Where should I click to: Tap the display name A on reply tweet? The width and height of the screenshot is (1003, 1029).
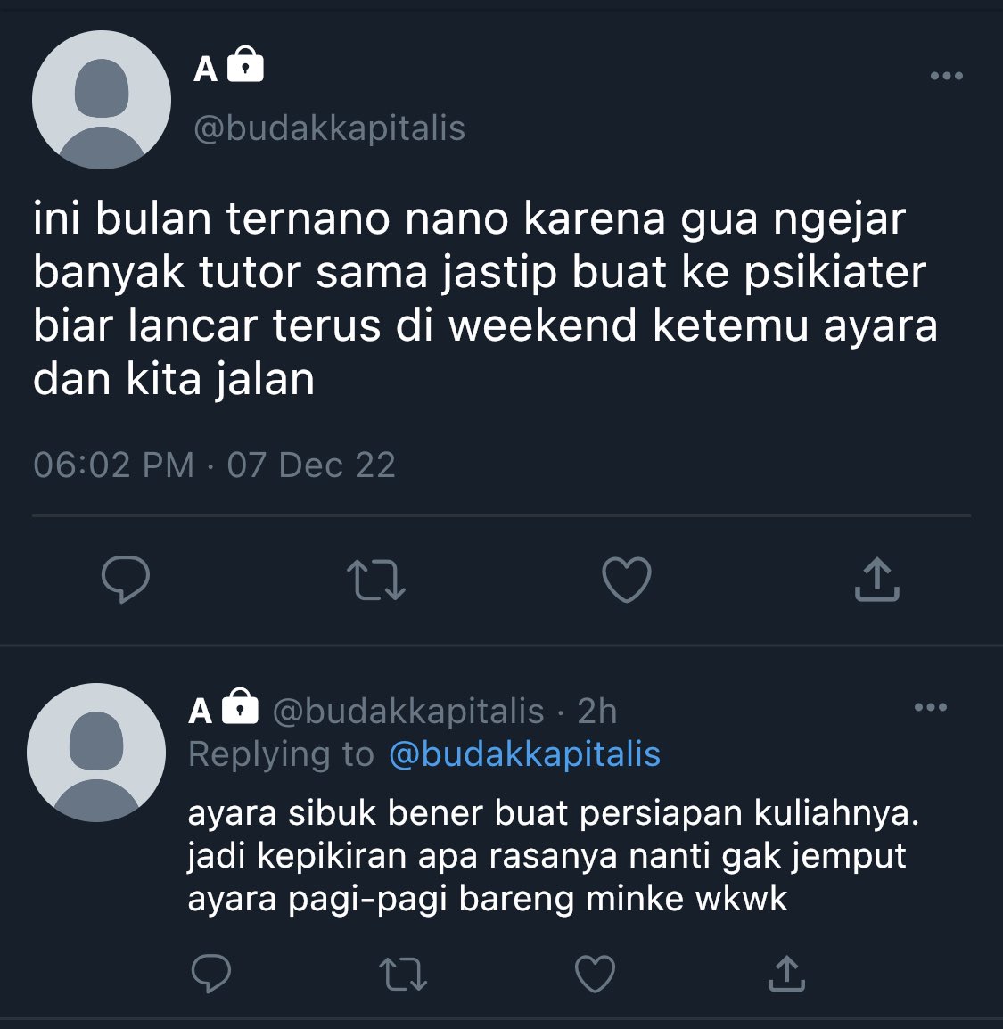(200, 712)
